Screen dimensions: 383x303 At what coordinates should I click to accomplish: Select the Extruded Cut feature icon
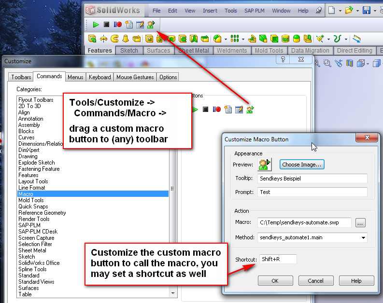tap(149, 39)
